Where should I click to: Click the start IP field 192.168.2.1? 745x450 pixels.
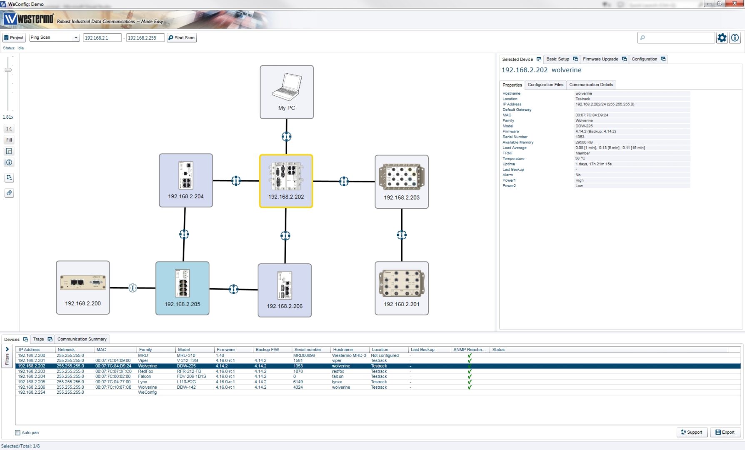click(102, 37)
